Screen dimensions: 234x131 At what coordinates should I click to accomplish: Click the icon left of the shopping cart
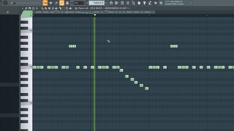[155, 3]
